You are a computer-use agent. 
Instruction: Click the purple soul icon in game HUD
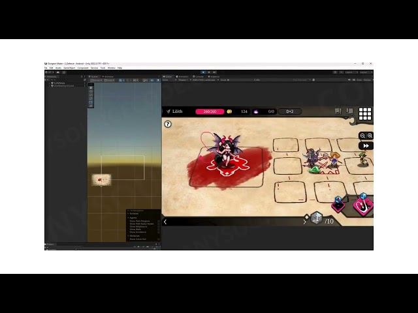coord(256,112)
